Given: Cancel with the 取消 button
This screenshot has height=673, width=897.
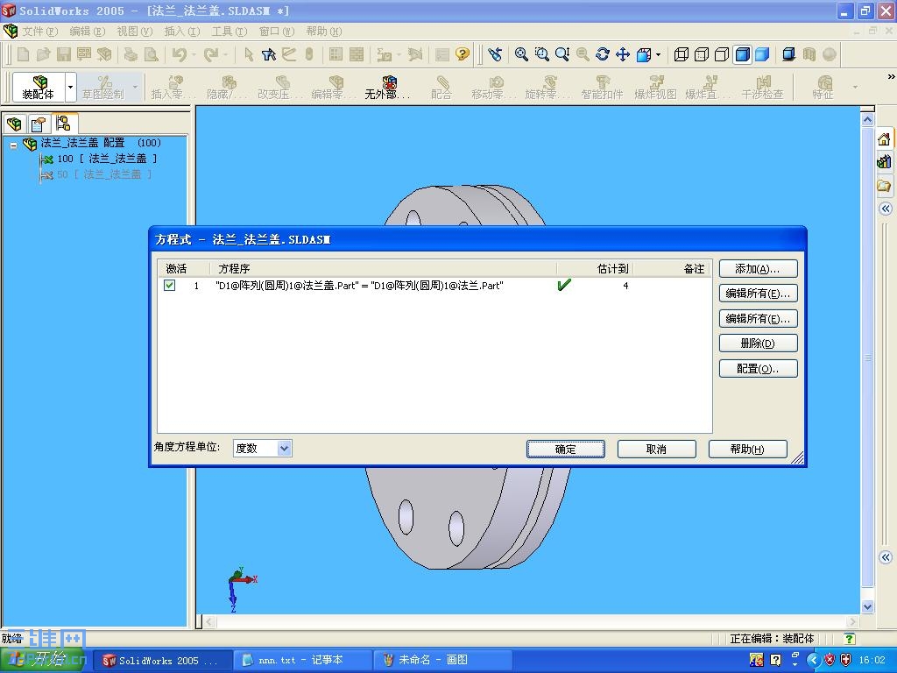Looking at the screenshot, I should [656, 449].
